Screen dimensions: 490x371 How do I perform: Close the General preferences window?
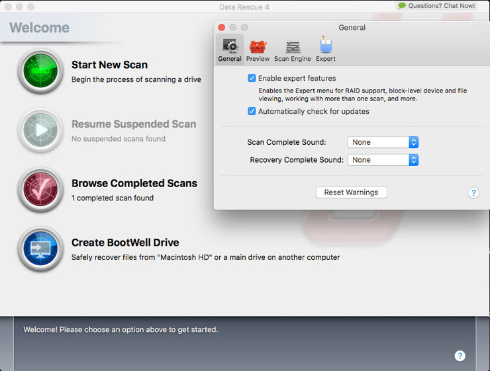pyautogui.click(x=222, y=28)
